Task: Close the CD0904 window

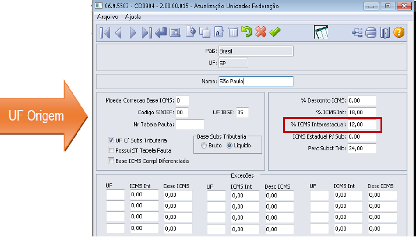Action: click(404, 6)
